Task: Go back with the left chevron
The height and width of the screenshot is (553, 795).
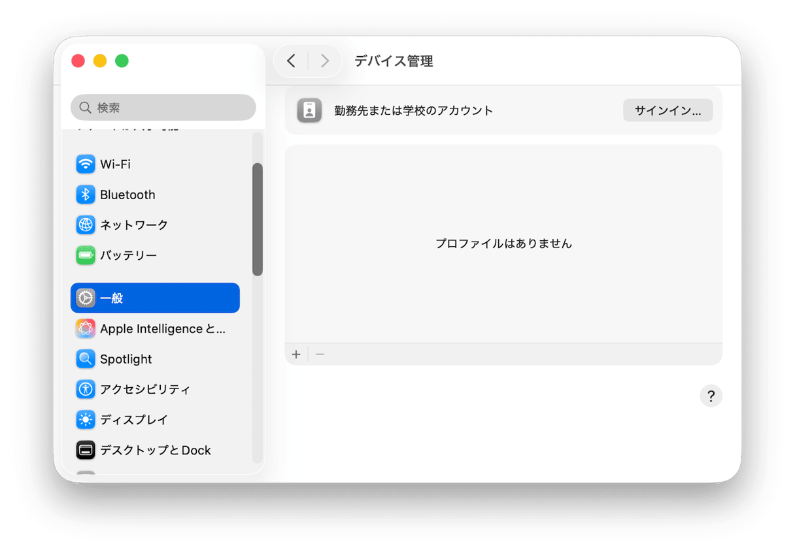Action: [292, 61]
